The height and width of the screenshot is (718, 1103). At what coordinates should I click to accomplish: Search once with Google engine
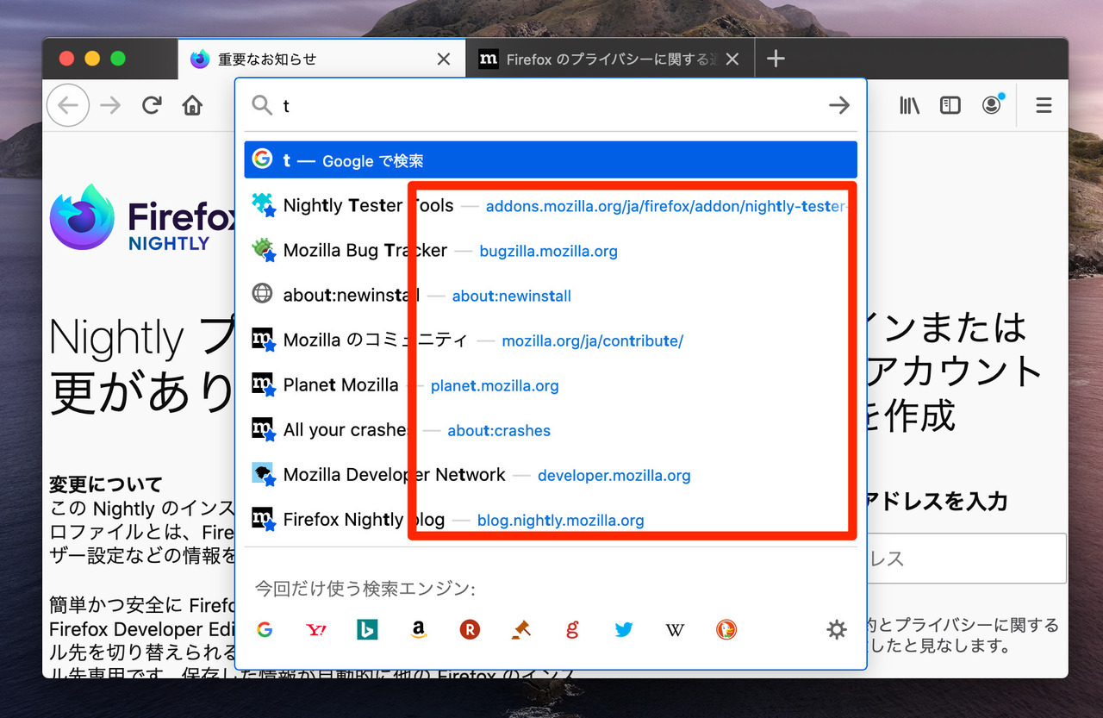pyautogui.click(x=265, y=630)
